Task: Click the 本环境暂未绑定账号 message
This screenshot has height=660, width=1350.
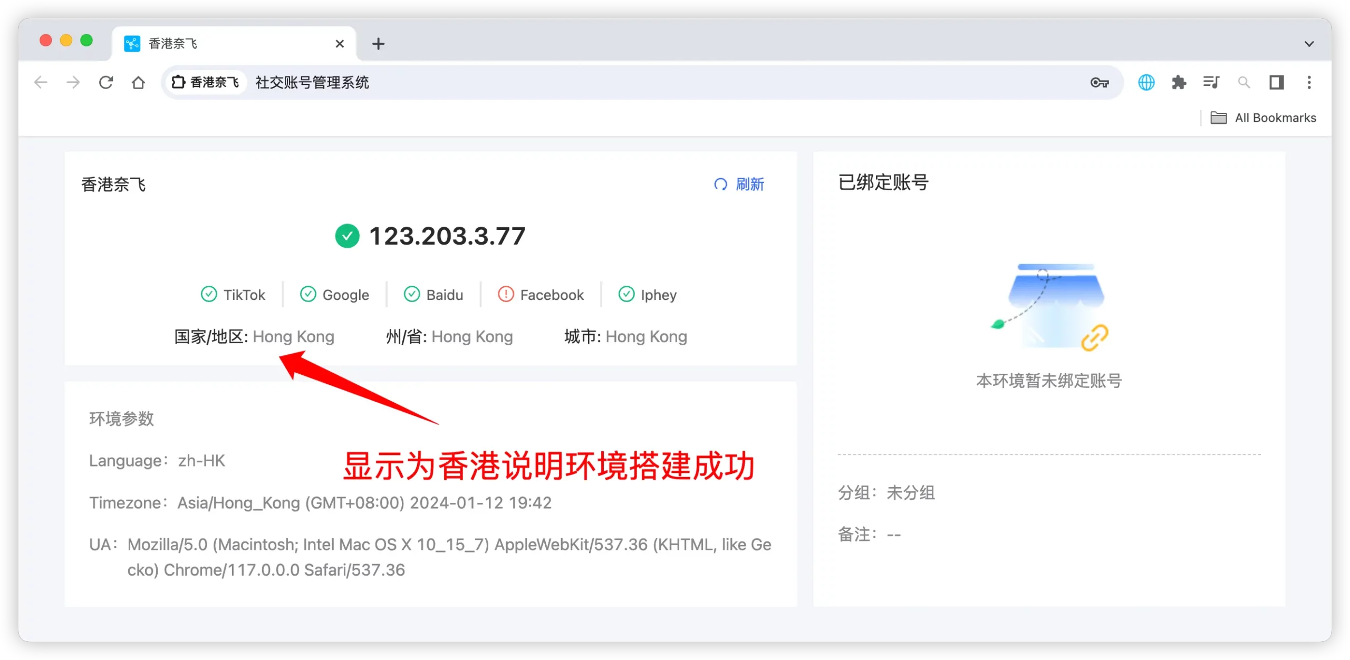Action: point(1049,381)
